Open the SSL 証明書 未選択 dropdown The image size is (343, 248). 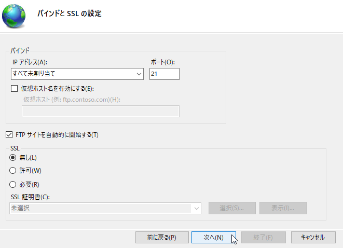105,208
